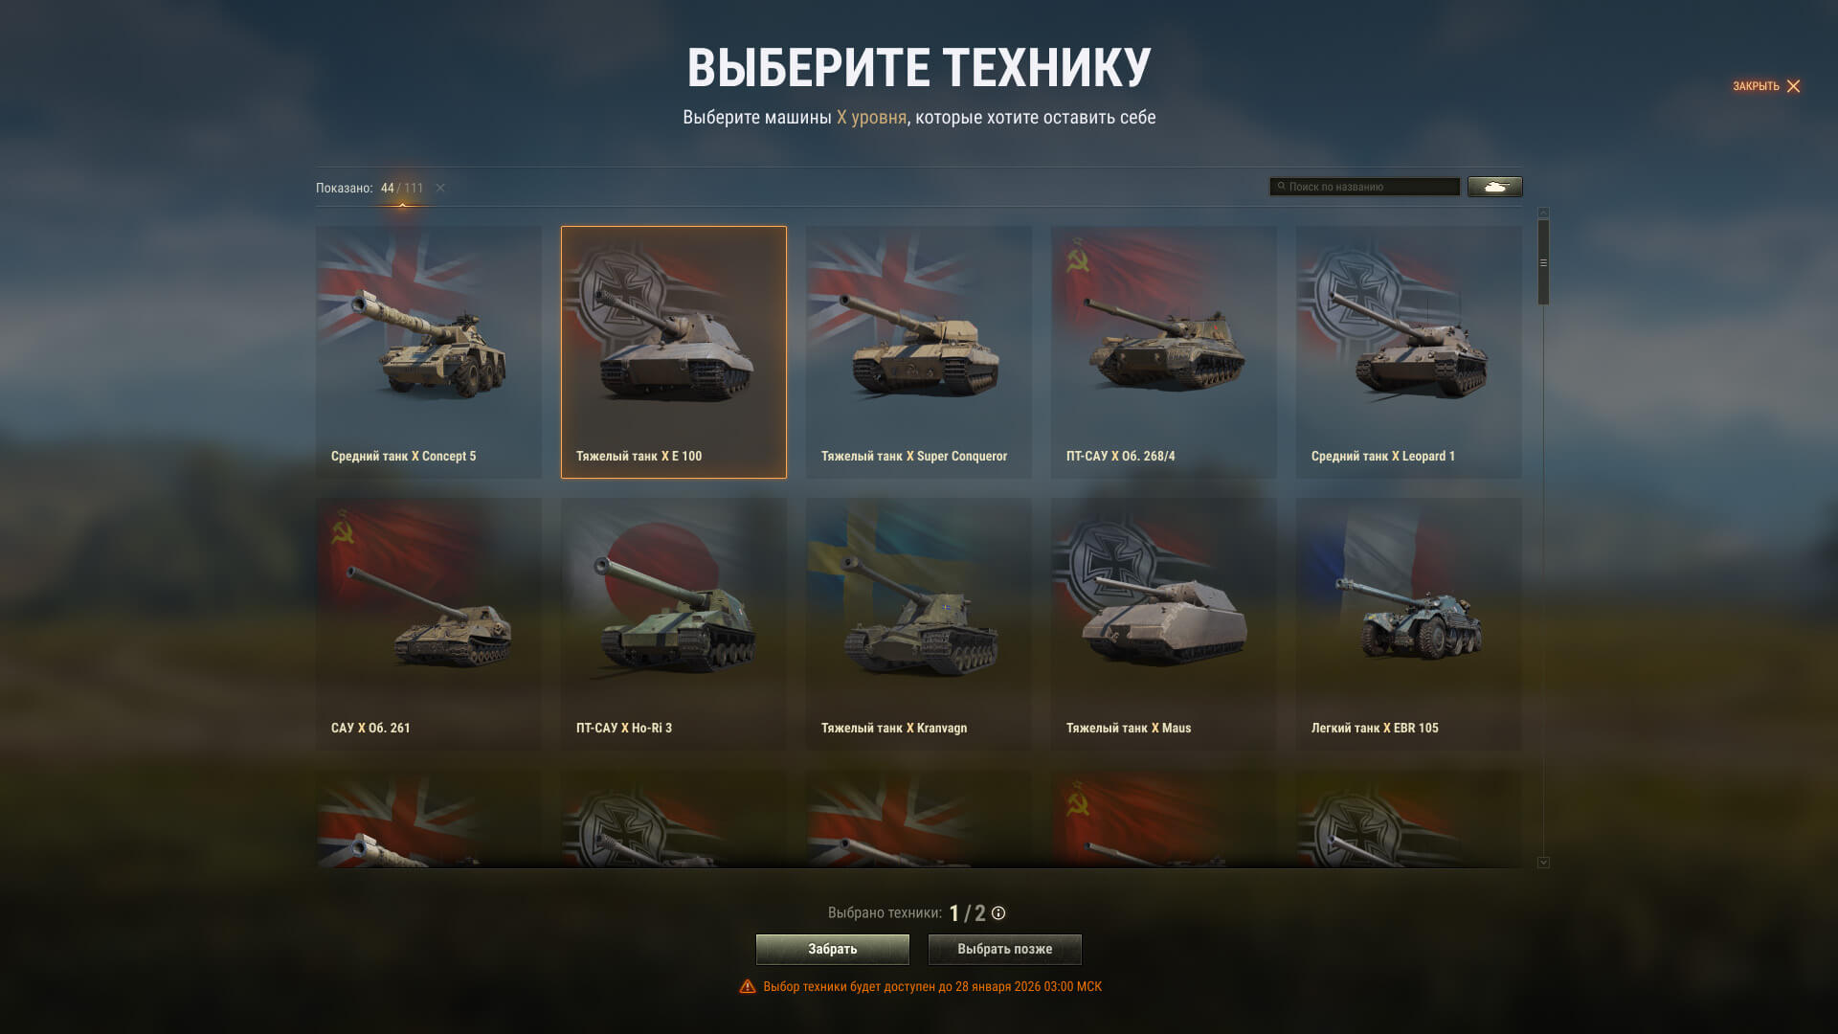
Task: Pick the Concept 5 medium tank
Action: 429,352
